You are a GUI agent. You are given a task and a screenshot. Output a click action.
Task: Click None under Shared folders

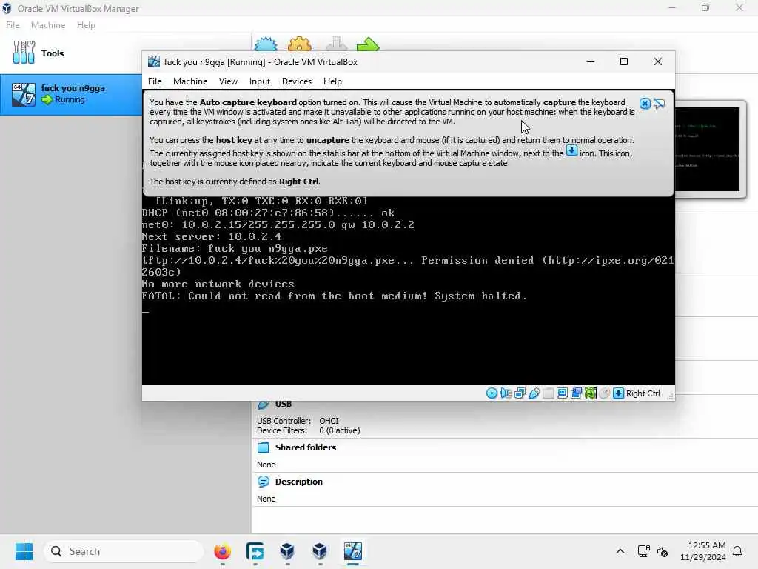click(266, 465)
